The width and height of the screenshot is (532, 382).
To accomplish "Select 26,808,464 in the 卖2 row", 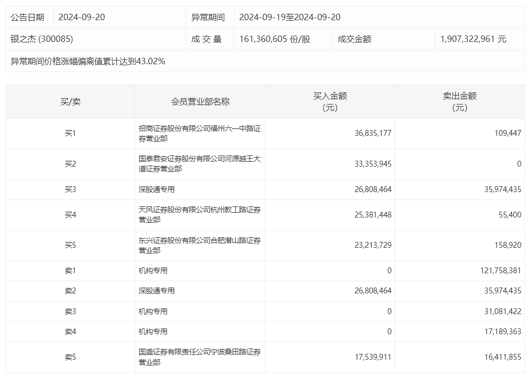I will [x=373, y=291].
